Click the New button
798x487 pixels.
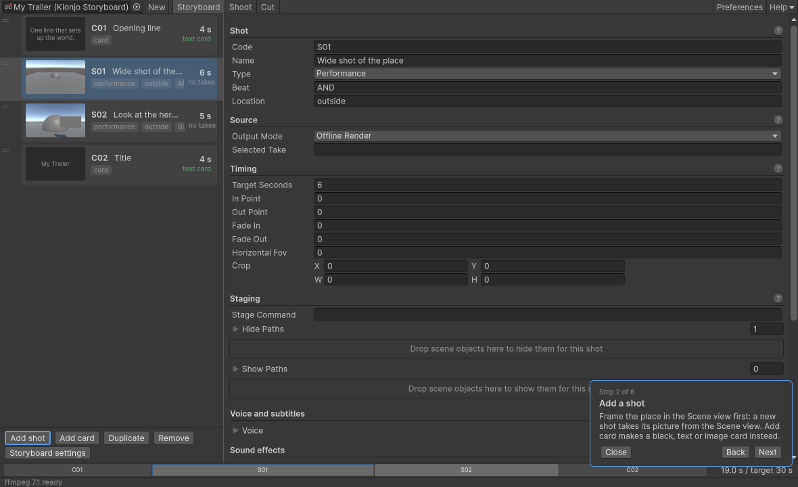pyautogui.click(x=157, y=7)
